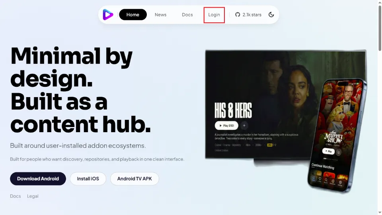The width and height of the screenshot is (382, 215).
Task: Open the 2.1k stars GitHub link
Action: click(x=248, y=15)
